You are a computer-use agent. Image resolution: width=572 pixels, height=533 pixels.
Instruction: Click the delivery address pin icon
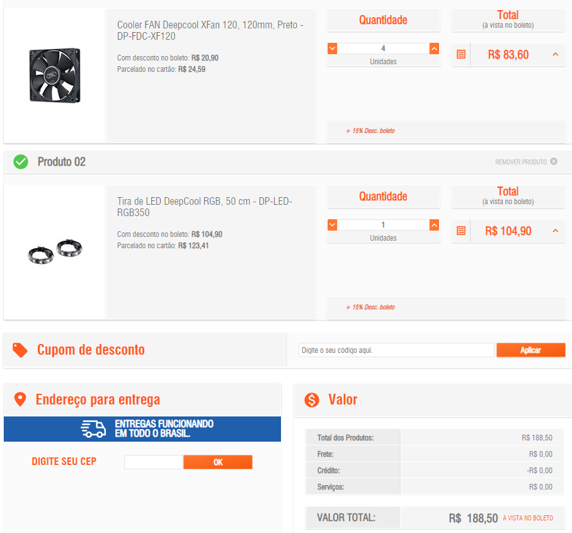(x=20, y=399)
